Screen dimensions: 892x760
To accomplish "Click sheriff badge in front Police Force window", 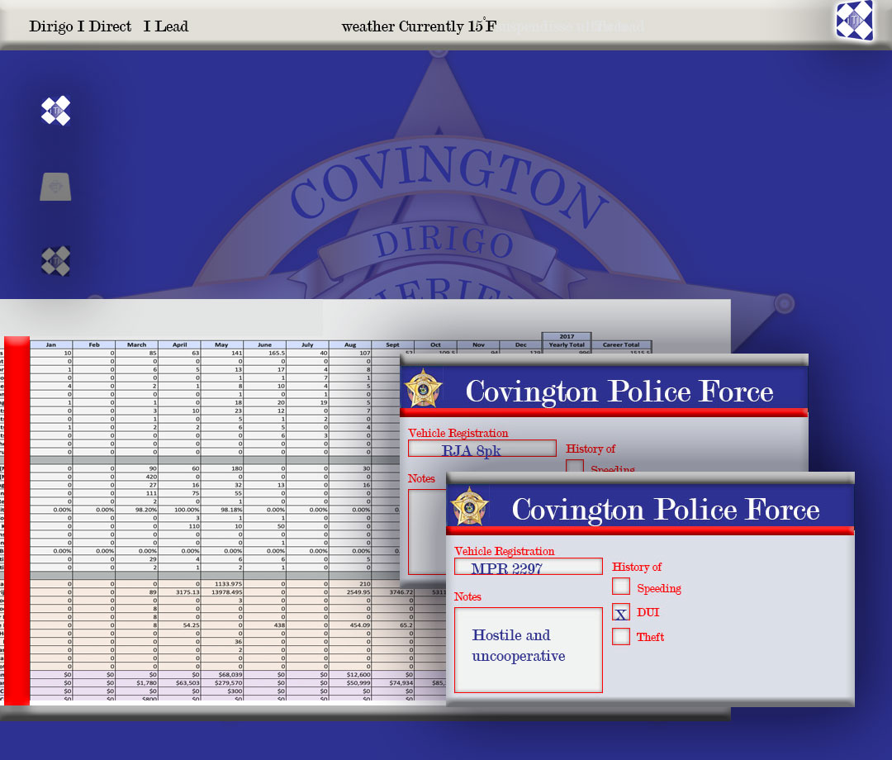I will coord(469,506).
